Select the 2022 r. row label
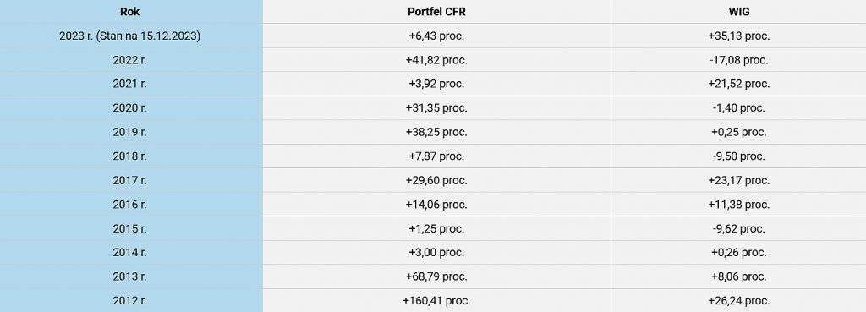 (x=129, y=60)
